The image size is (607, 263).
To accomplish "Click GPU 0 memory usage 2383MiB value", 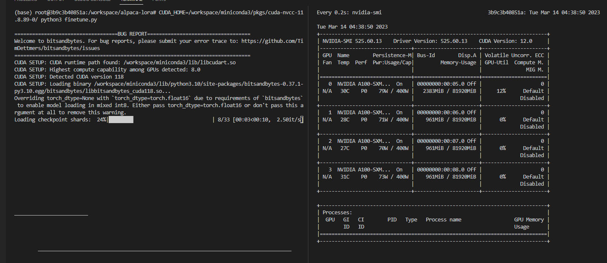I will coord(435,91).
